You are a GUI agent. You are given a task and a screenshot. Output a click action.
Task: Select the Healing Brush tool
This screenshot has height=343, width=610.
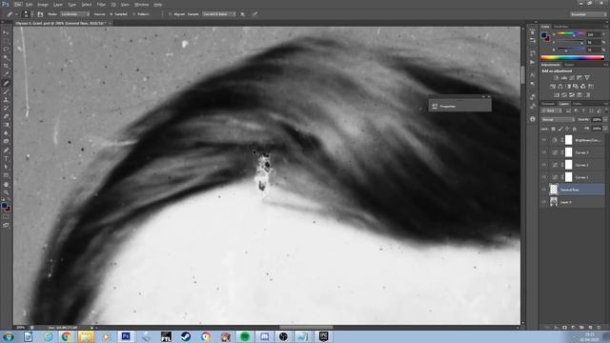[x=7, y=83]
